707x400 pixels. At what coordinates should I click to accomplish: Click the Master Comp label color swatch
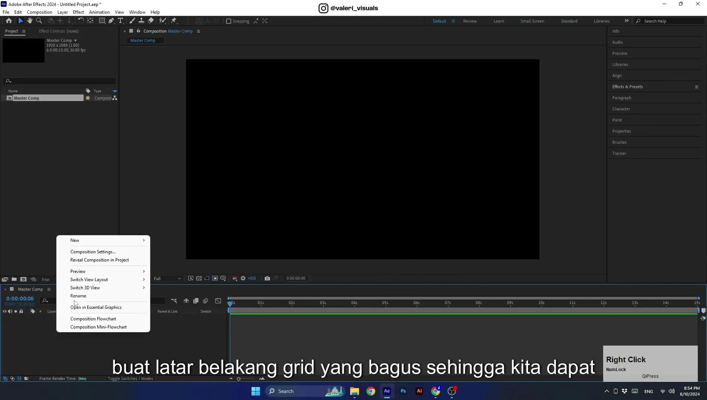point(88,98)
